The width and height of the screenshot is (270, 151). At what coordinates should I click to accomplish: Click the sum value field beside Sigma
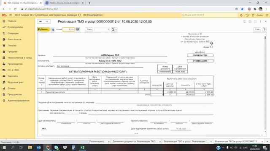(102, 29)
